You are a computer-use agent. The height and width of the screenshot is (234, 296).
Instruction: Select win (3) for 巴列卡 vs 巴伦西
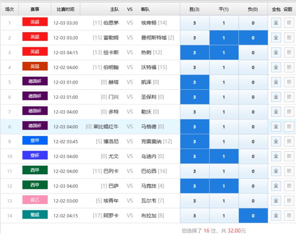tap(195, 171)
